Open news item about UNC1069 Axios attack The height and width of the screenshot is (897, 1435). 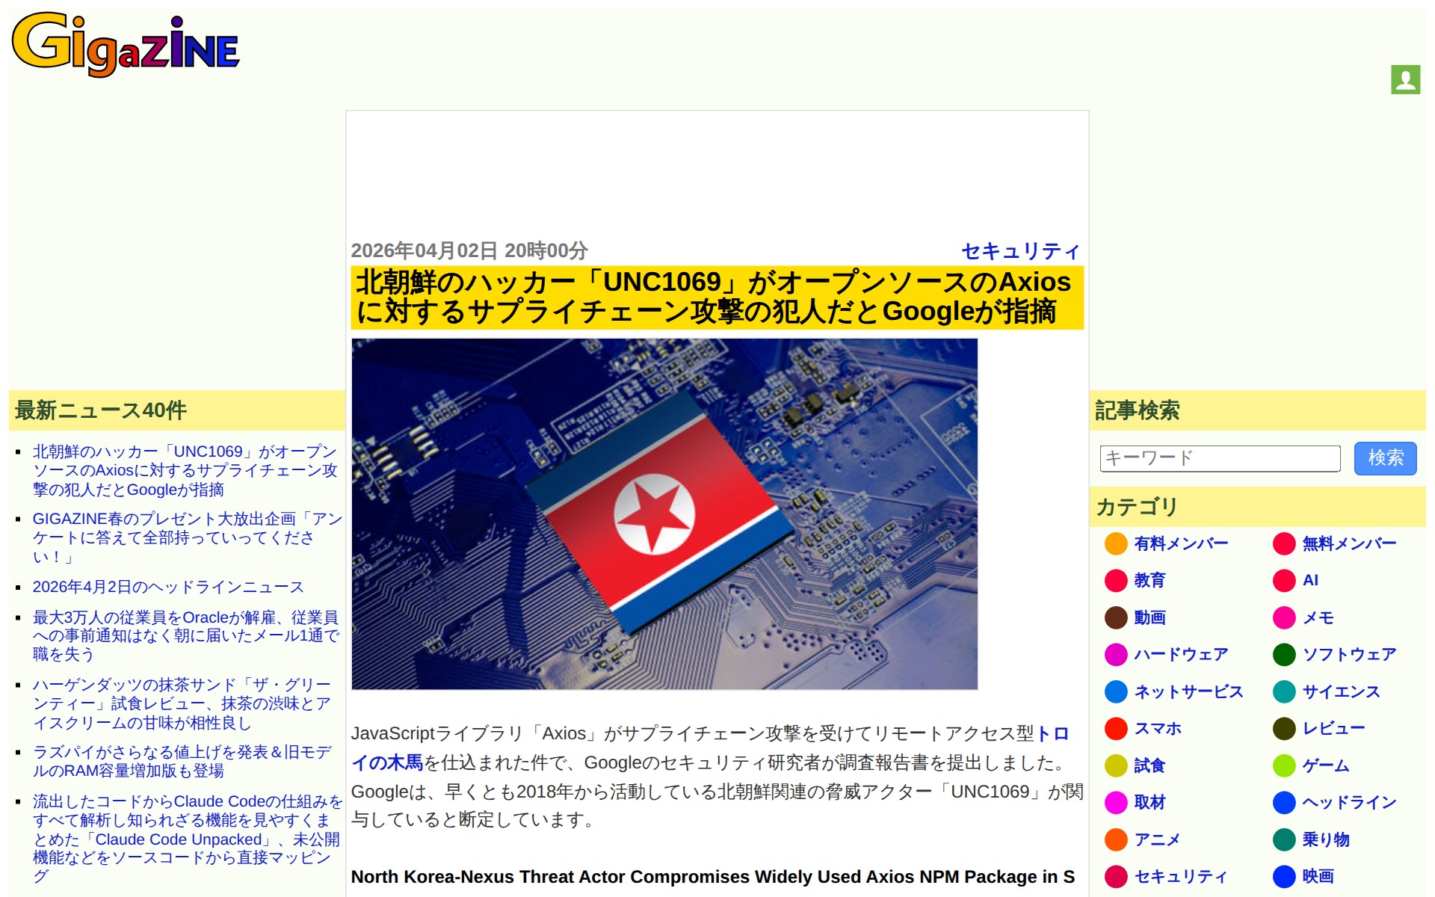185,471
